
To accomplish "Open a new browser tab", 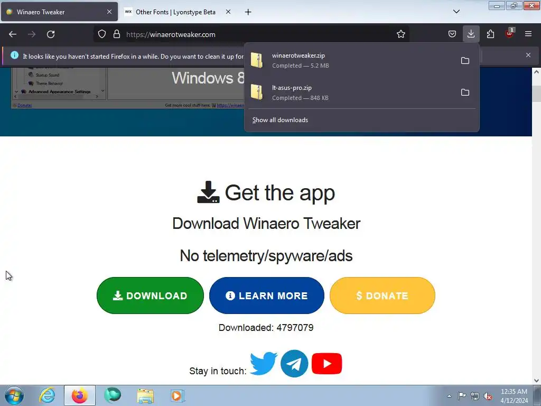I will [x=248, y=12].
